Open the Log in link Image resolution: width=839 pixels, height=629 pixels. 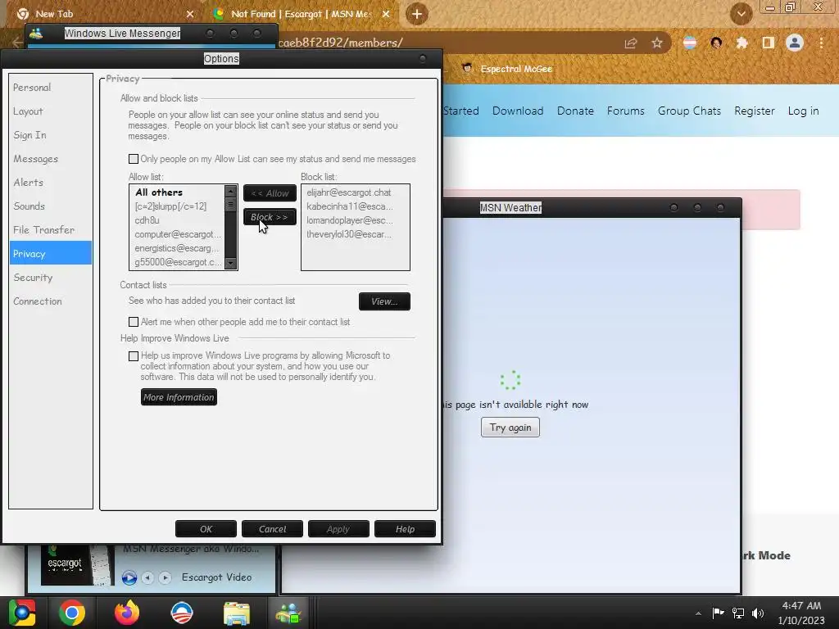(803, 111)
